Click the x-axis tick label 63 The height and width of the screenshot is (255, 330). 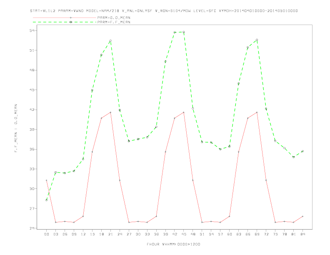(239, 234)
